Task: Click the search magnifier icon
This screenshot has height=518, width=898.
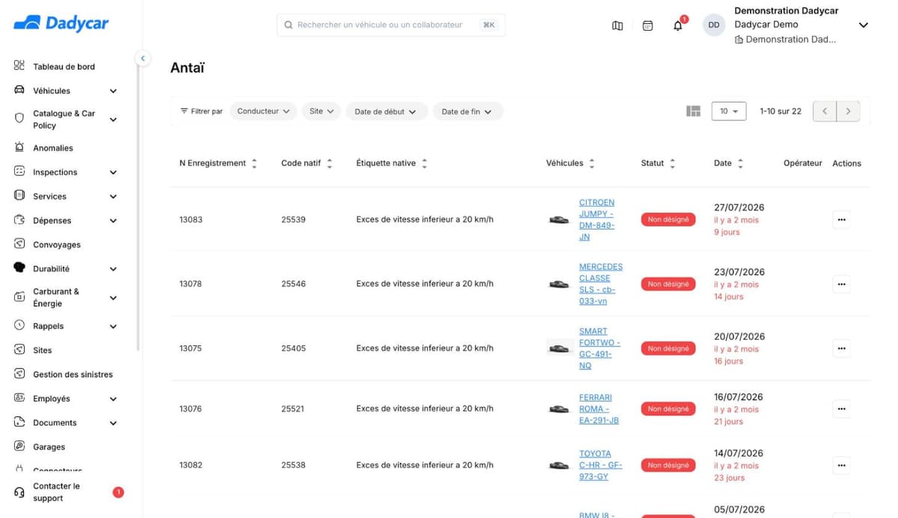Action: point(288,25)
